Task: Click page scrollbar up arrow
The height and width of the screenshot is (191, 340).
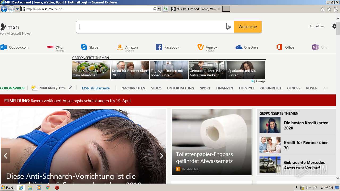Action: tap(338, 19)
